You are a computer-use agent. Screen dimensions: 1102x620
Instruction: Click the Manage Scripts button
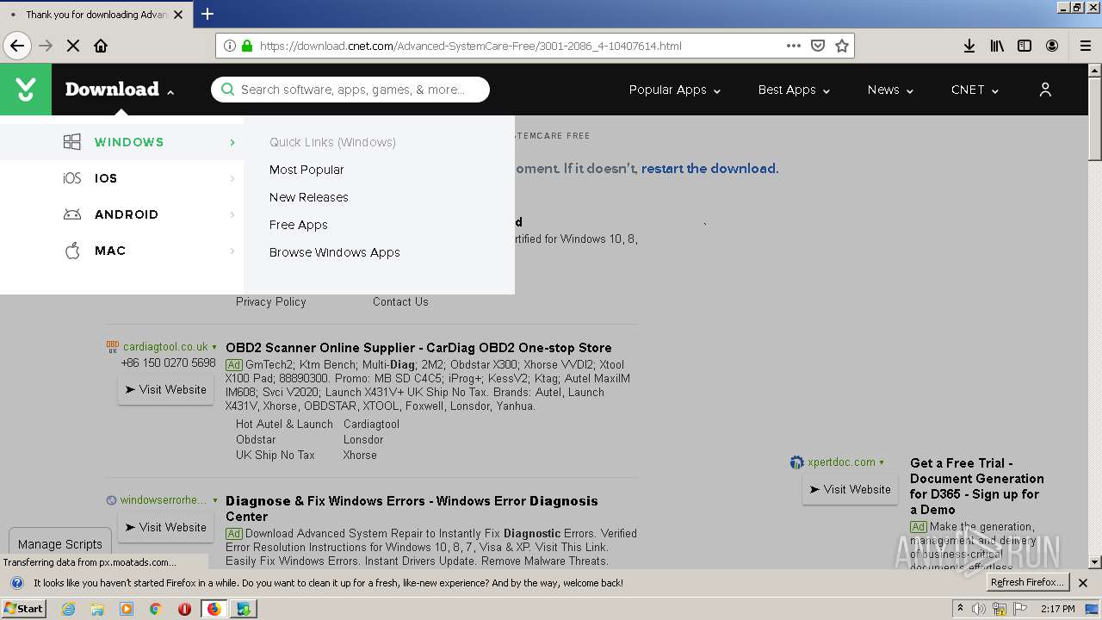60,544
